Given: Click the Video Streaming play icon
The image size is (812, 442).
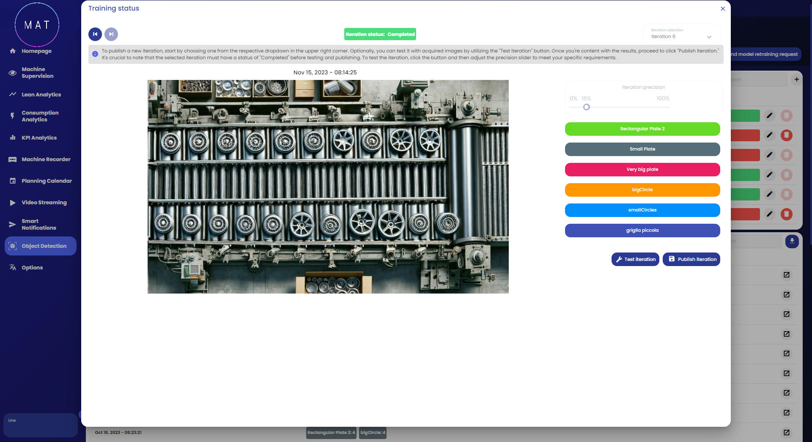Looking at the screenshot, I should 13,203.
